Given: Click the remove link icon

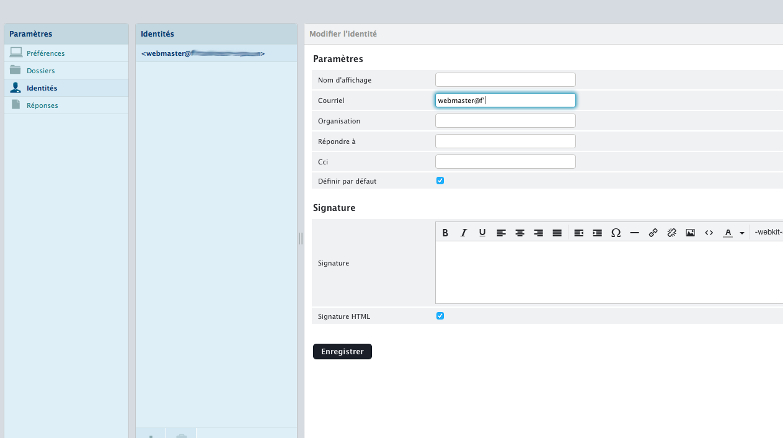Looking at the screenshot, I should click(x=671, y=233).
